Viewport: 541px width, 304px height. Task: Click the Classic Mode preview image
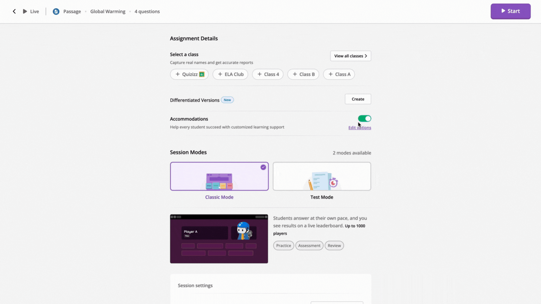(x=219, y=239)
